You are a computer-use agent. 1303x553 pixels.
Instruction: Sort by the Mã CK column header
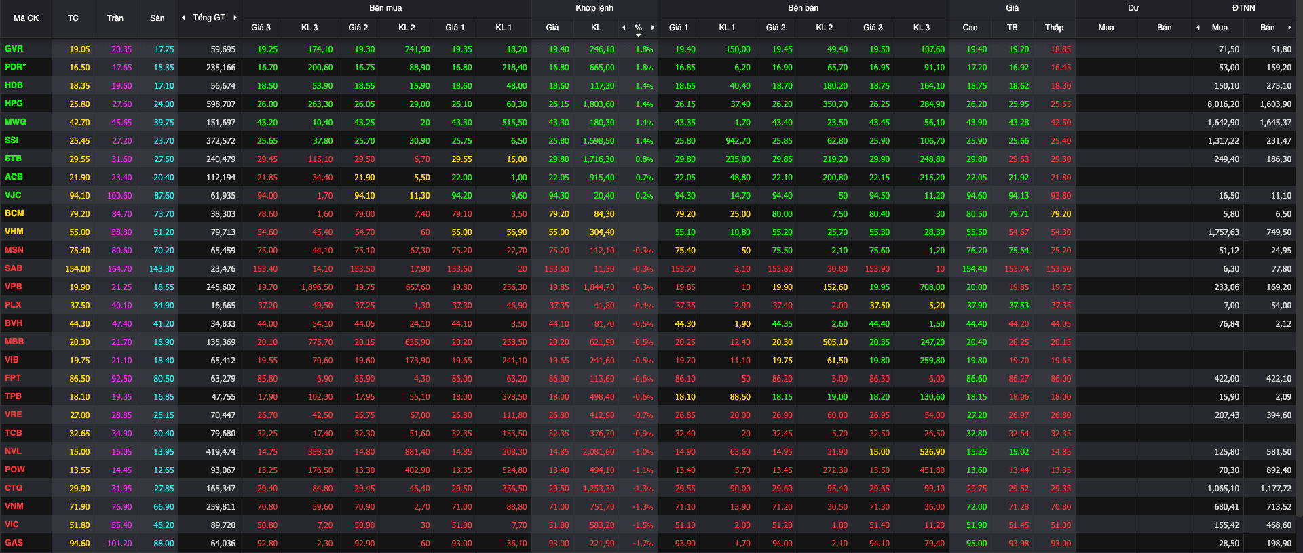click(26, 18)
